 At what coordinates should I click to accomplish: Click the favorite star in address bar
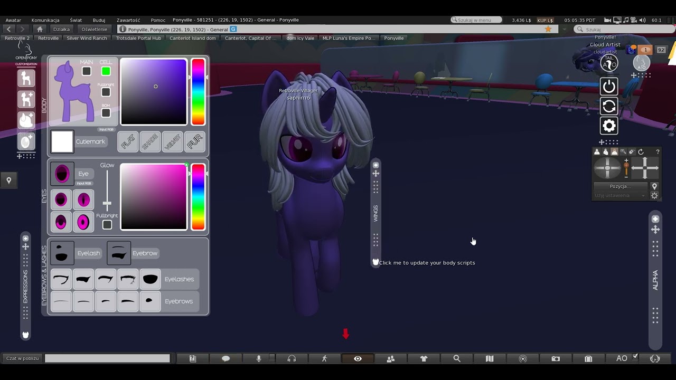click(x=548, y=30)
